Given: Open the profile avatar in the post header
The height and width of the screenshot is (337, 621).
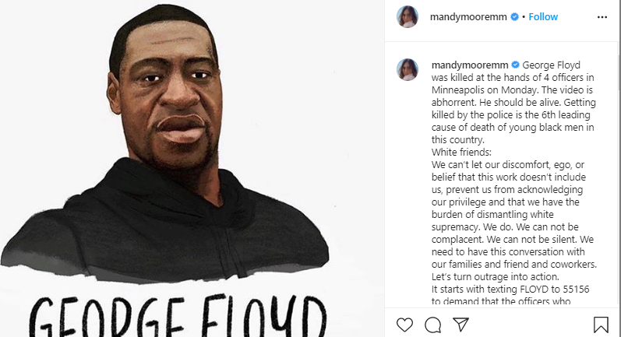Looking at the screenshot, I should tap(408, 16).
